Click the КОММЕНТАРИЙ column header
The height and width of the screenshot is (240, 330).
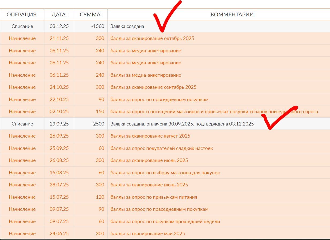(233, 14)
